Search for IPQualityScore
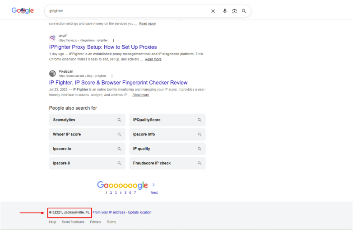This screenshot has width=353, height=230. 167,120
